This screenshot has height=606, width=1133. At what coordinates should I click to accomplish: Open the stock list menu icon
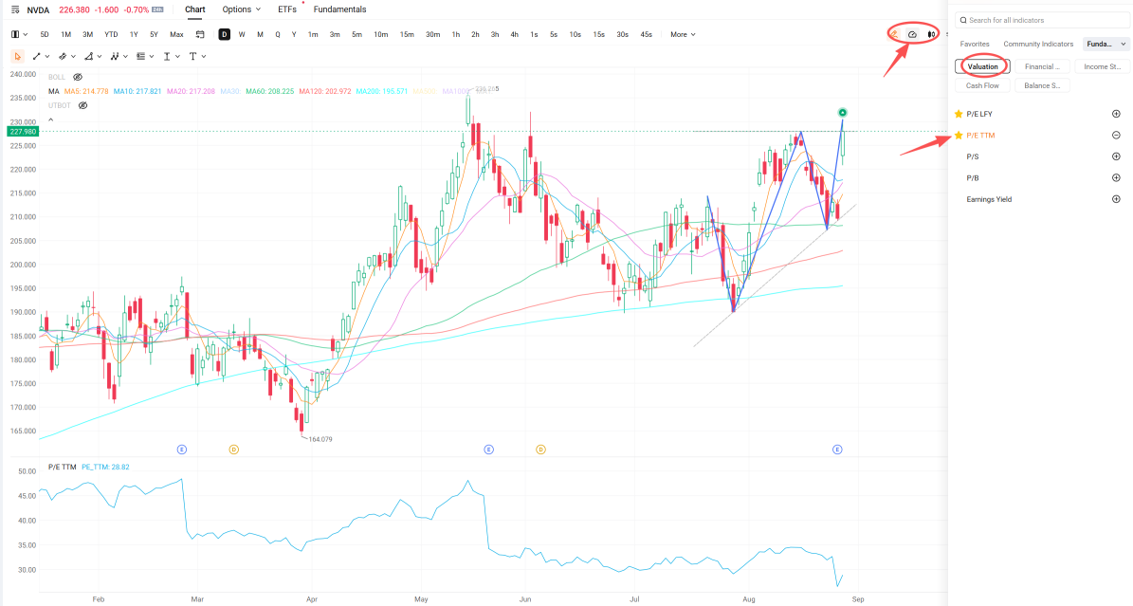15,10
